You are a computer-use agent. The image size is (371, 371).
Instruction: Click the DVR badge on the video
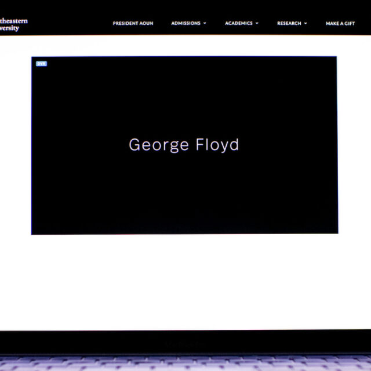41,64
